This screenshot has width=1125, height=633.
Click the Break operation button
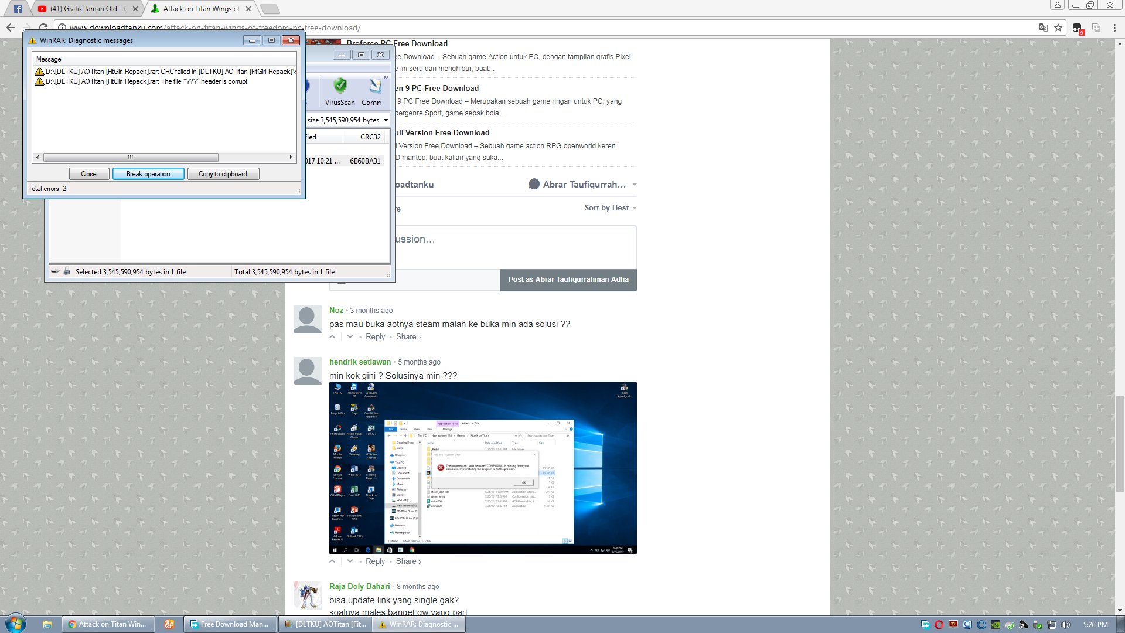[x=148, y=174]
